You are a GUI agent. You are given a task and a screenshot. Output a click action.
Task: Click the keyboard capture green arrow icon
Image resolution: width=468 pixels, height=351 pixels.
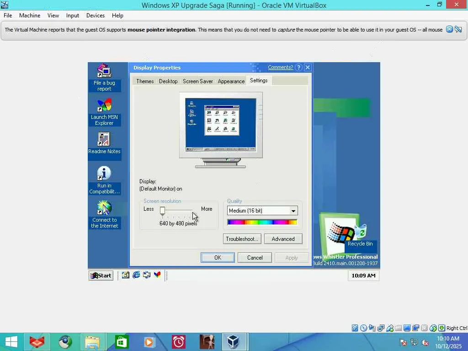click(442, 328)
